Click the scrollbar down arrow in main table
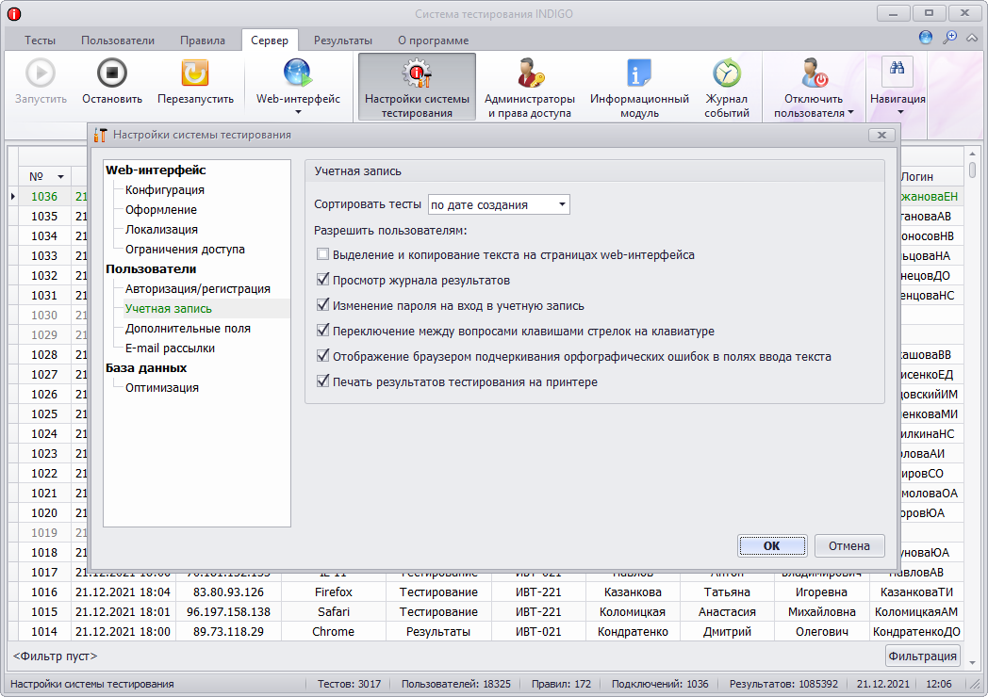The height and width of the screenshot is (697, 988). pos(972,663)
